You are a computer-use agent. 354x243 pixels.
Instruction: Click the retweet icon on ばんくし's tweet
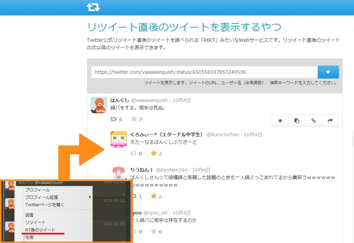pyautogui.click(x=114, y=119)
